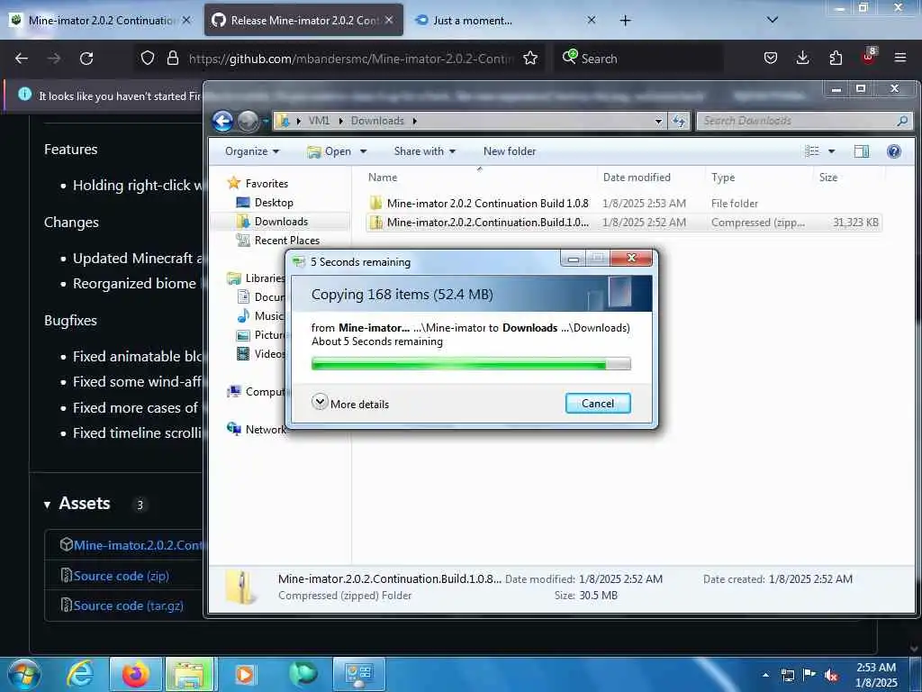Viewport: 922px width, 692px height.
Task: Click the site security padlock icon
Action: point(172,59)
